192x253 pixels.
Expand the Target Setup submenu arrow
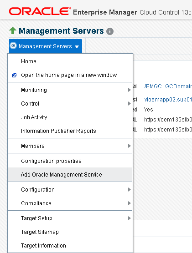click(129, 218)
